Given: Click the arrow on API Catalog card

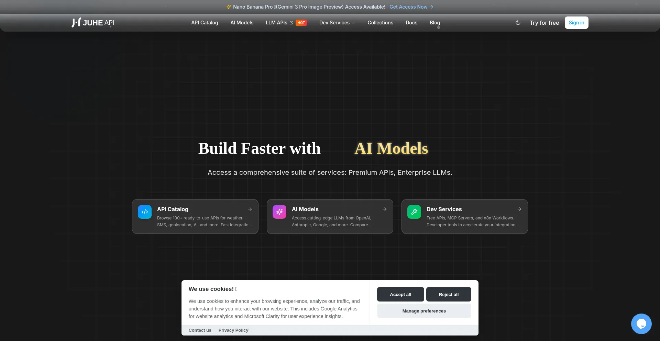Looking at the screenshot, I should click(250, 209).
